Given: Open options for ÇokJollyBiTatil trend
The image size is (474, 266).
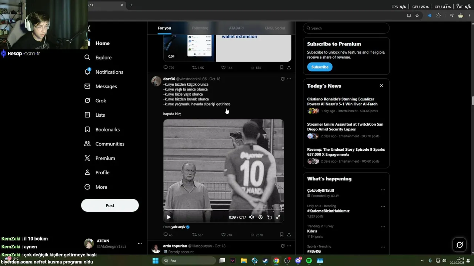Looking at the screenshot, I should (383, 190).
